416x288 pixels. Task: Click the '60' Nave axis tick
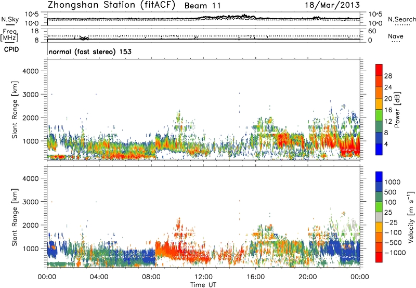pyautogui.click(x=372, y=31)
